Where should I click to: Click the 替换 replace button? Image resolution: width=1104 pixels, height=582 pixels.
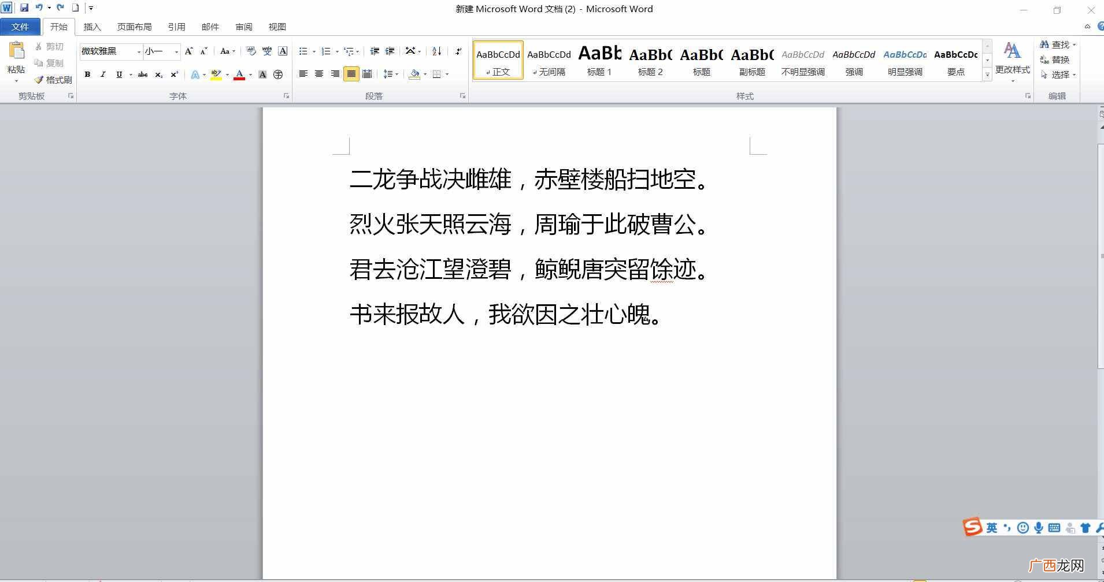click(x=1055, y=59)
